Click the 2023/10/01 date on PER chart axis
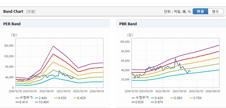 coord(64,91)
